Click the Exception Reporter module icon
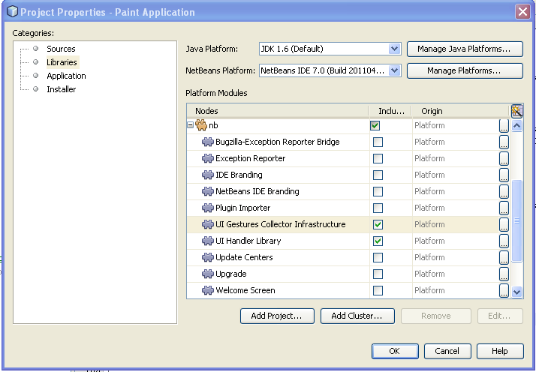The image size is (536, 372). (x=208, y=158)
